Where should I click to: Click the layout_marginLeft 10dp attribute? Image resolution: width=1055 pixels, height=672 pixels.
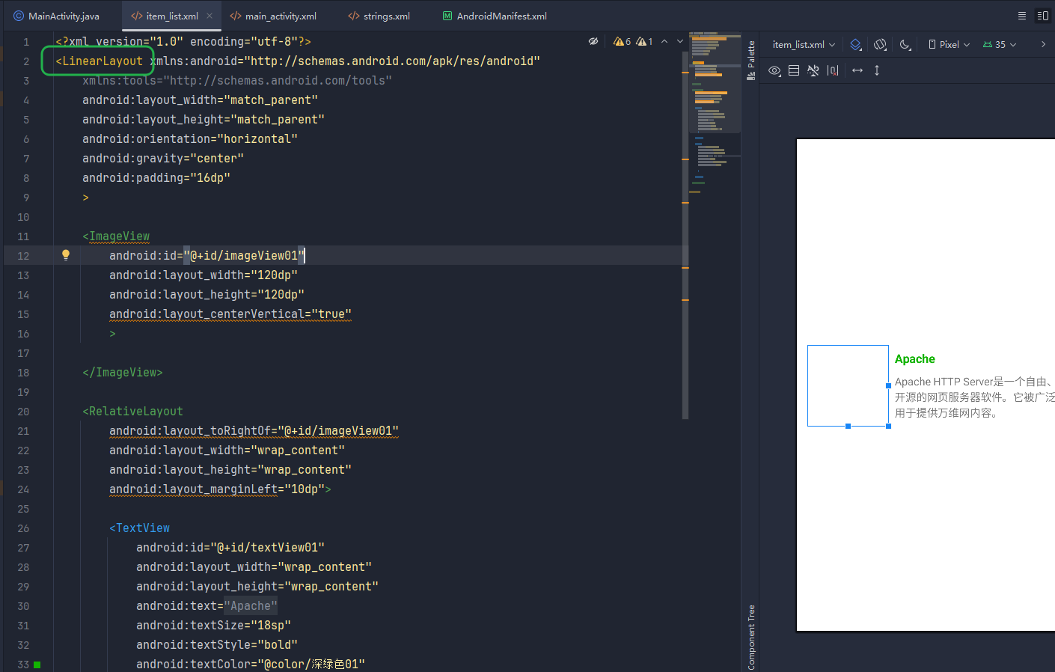tap(217, 489)
